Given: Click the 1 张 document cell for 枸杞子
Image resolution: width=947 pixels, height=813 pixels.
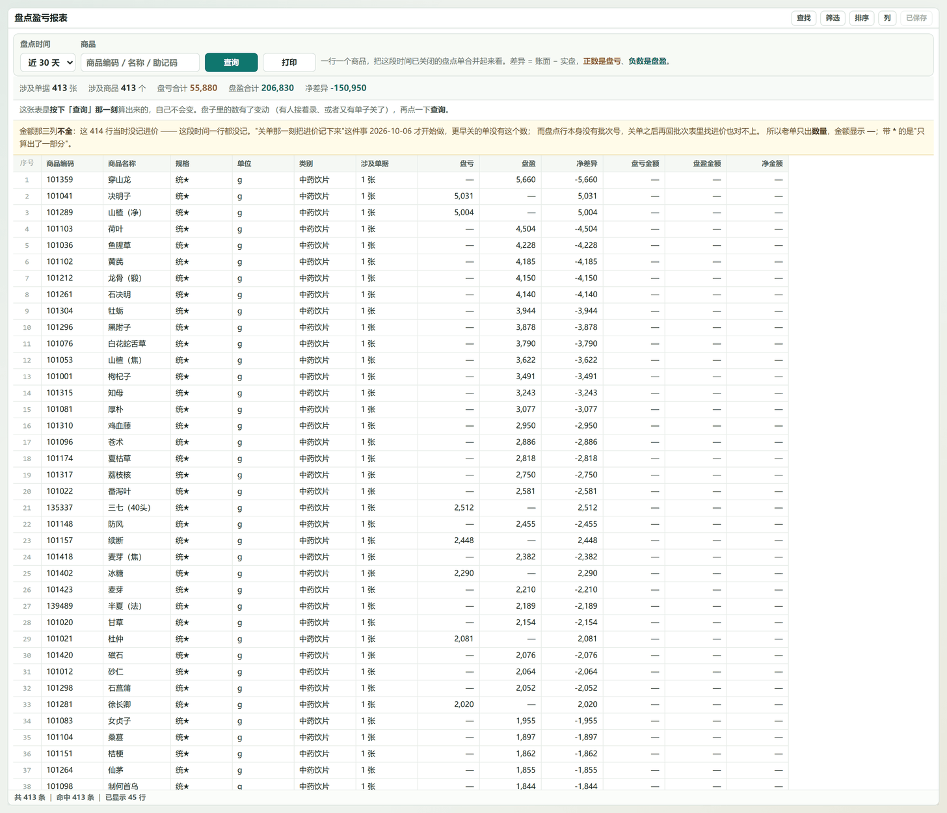Looking at the screenshot, I should 368,377.
